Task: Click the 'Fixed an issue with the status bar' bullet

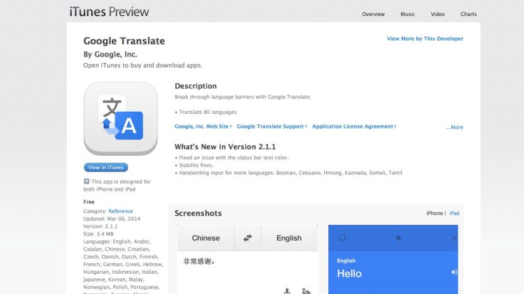Action: (x=231, y=157)
